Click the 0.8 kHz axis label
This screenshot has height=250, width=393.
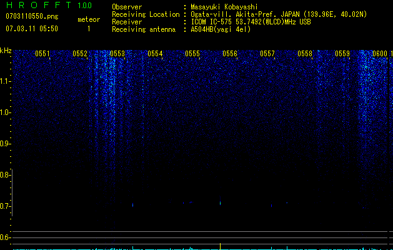point(5,175)
